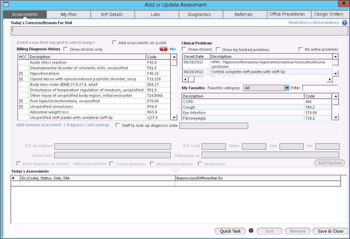This screenshot has height=239, width=350.
Task: Enable Add assessments on 1-click
Action: click(x=115, y=43)
